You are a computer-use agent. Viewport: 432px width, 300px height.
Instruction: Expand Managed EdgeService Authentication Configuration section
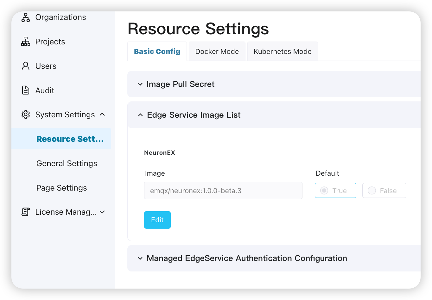[x=140, y=258]
